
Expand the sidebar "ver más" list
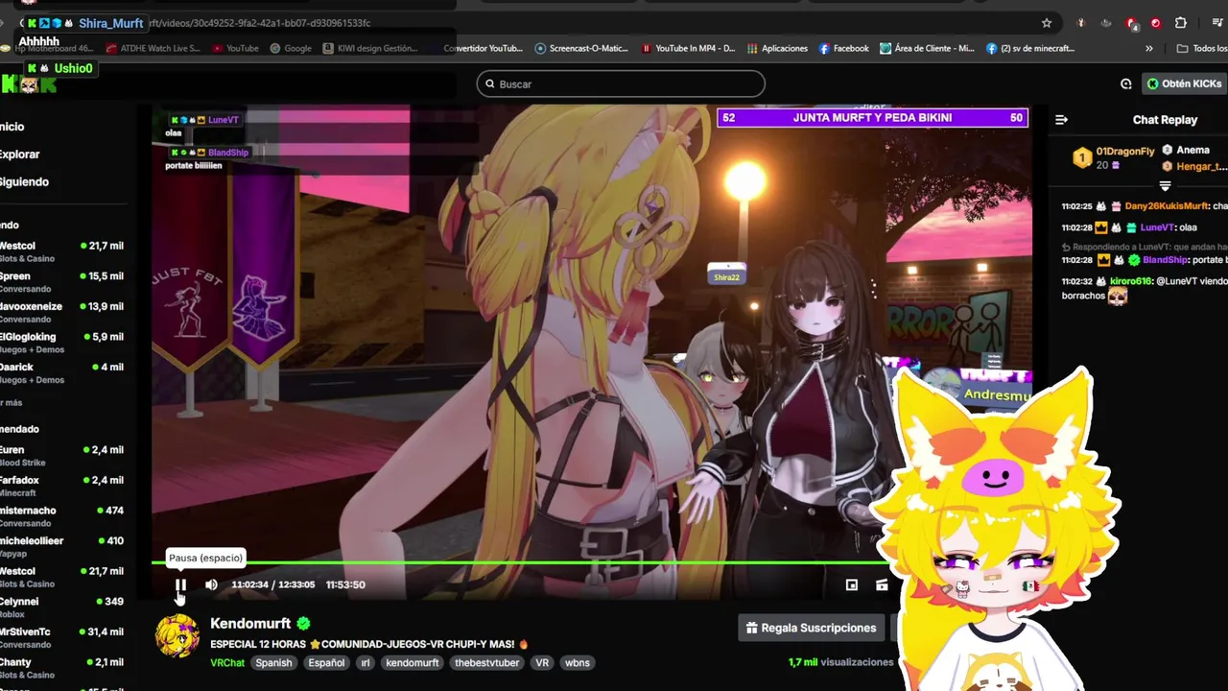(12, 402)
